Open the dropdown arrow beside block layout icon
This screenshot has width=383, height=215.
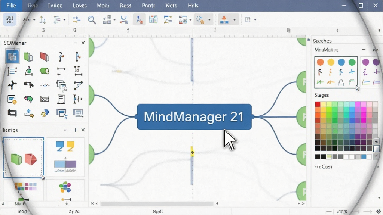[x=114, y=20]
